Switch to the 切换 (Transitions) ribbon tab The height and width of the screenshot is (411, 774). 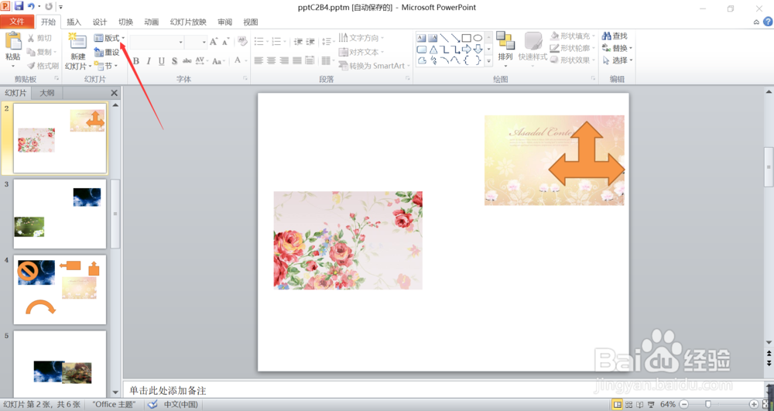(126, 22)
